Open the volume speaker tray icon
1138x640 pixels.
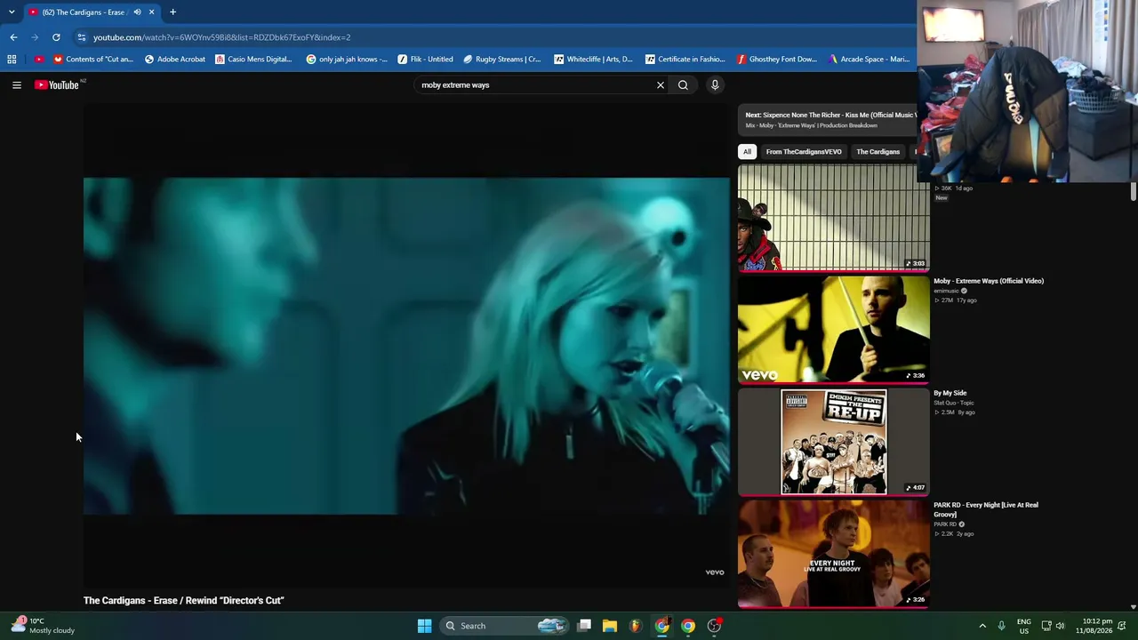point(1060,626)
